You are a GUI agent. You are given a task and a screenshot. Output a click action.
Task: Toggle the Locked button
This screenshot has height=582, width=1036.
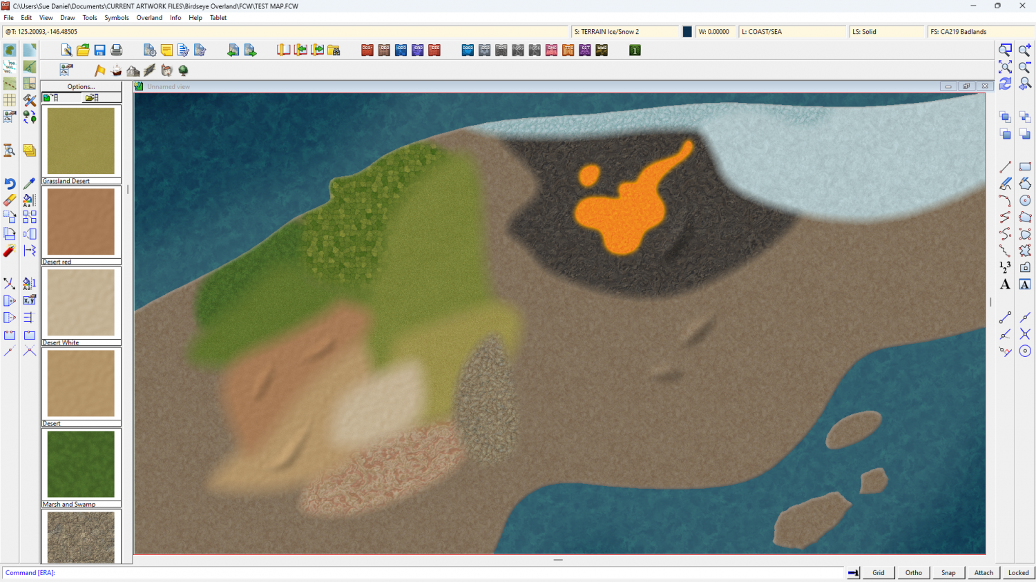tap(1018, 572)
